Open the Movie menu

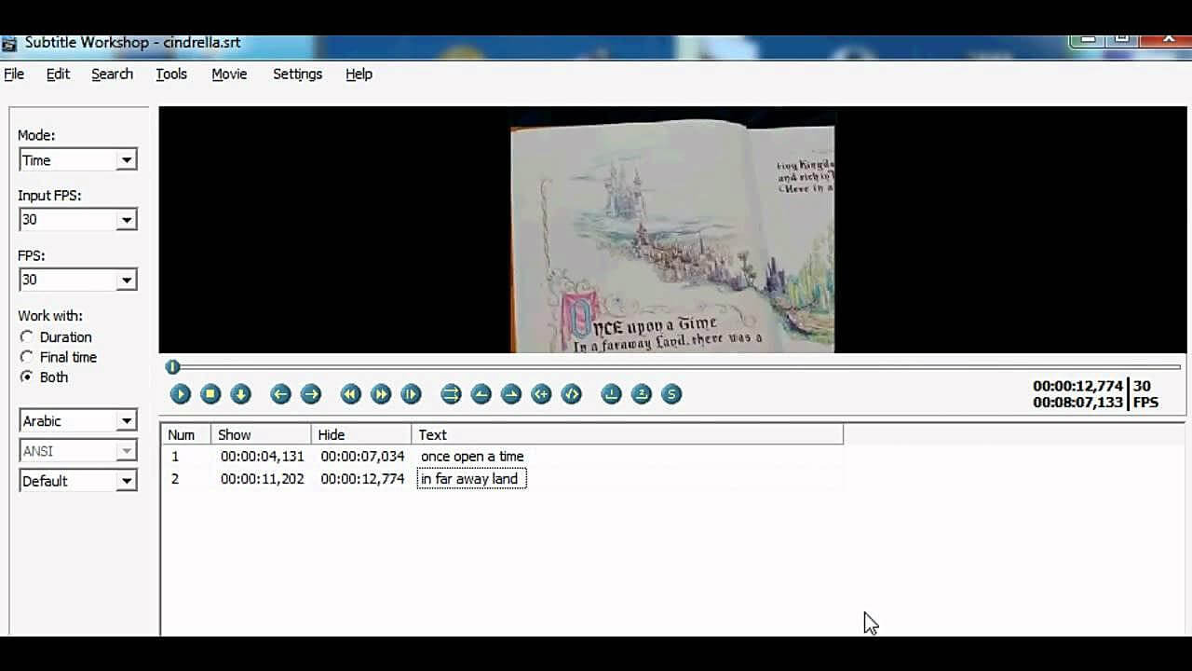pos(229,74)
